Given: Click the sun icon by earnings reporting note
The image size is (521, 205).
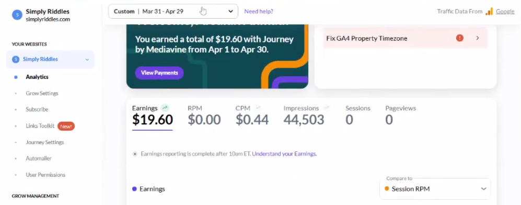Looking at the screenshot, I should click(x=135, y=154).
